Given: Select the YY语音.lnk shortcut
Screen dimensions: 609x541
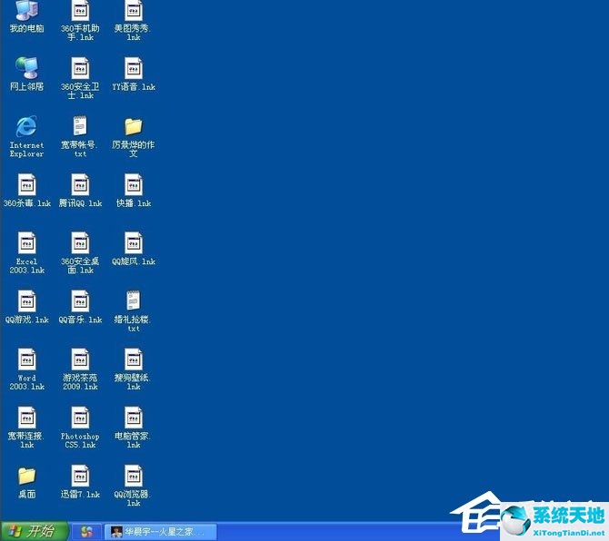Looking at the screenshot, I should (134, 68).
